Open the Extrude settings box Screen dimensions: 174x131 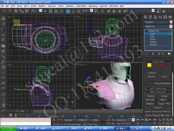coord(156,99)
